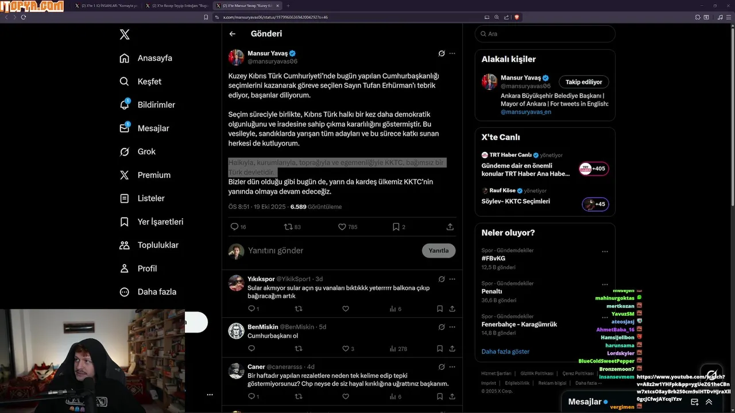735x413 pixels.
Task: Open a new browser tab with plus
Action: coord(289,5)
